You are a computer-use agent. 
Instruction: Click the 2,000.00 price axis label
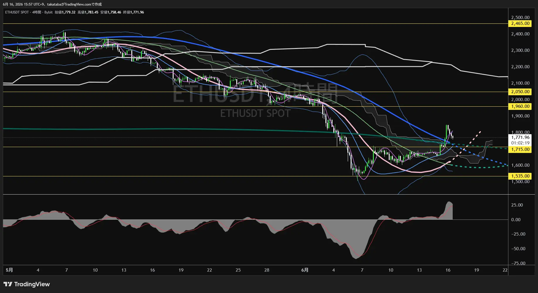click(x=520, y=100)
